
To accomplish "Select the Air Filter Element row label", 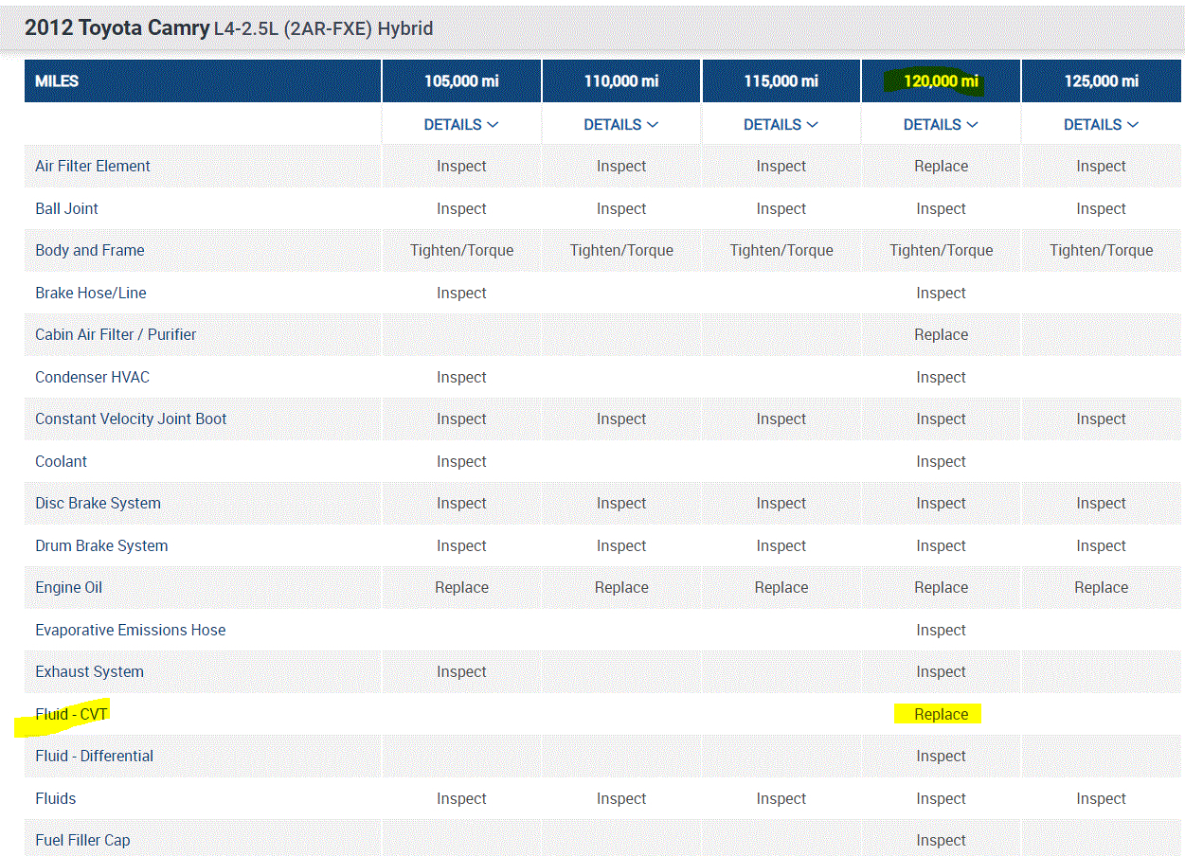I will point(93,166).
